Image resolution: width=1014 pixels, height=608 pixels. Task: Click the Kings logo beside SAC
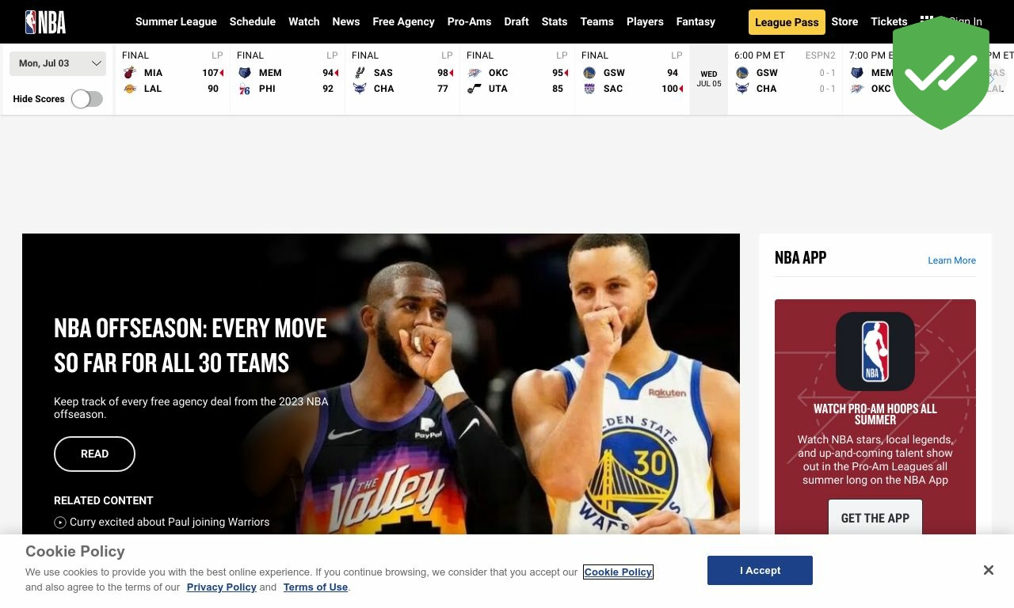pyautogui.click(x=589, y=89)
